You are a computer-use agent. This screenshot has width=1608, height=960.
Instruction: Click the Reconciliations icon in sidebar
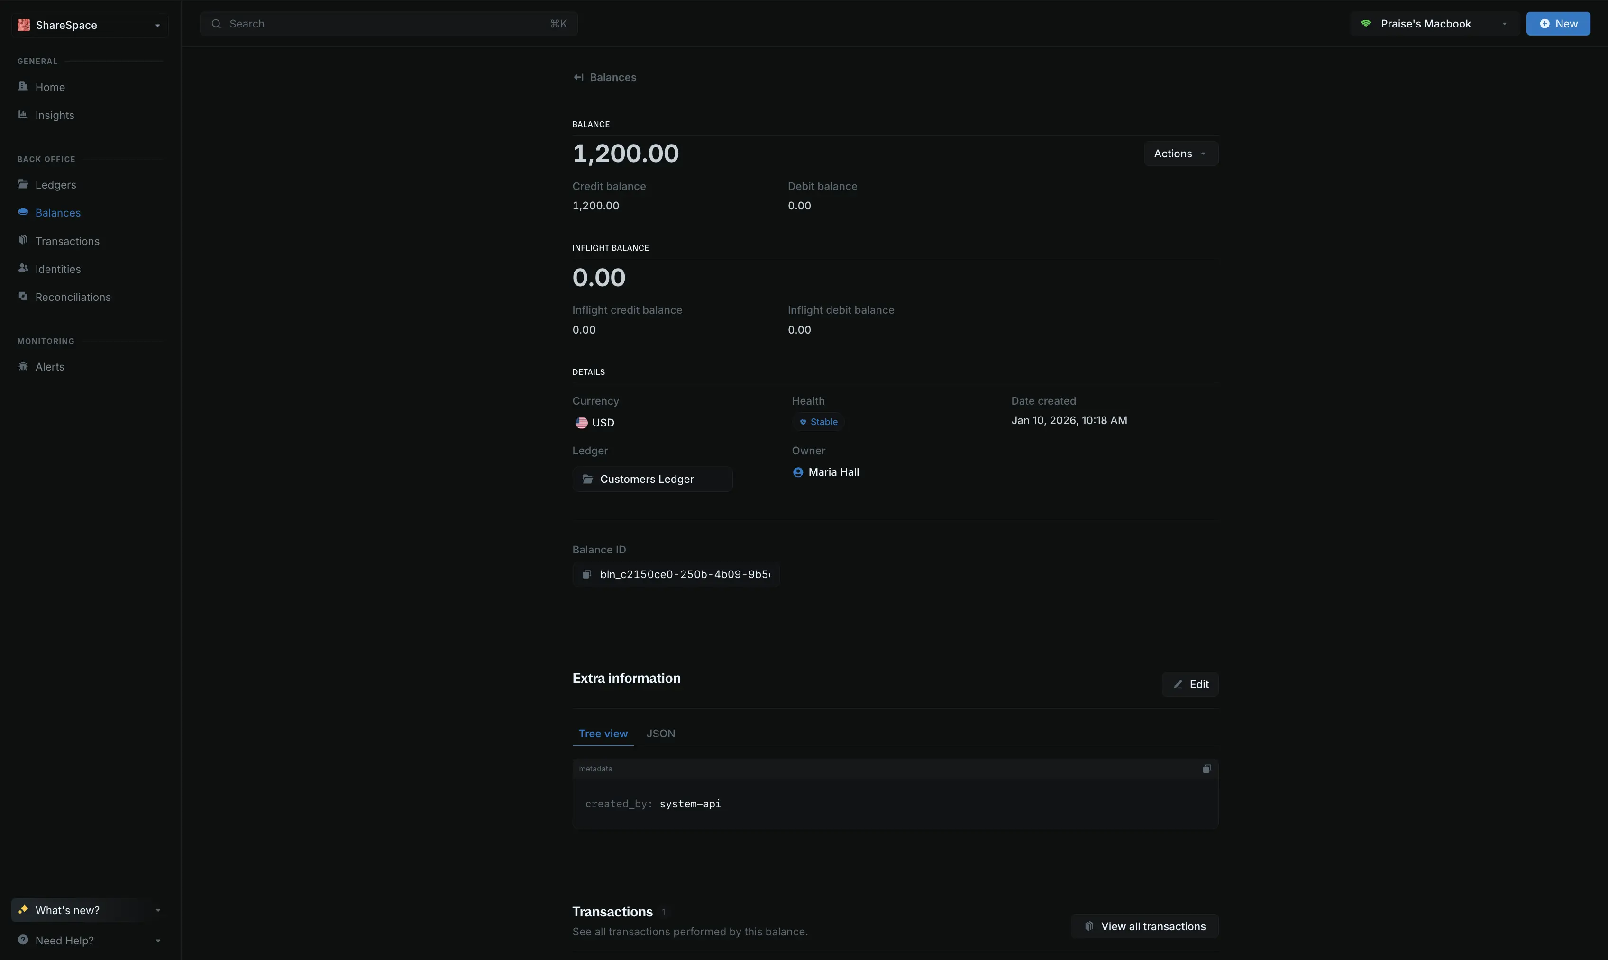23,296
